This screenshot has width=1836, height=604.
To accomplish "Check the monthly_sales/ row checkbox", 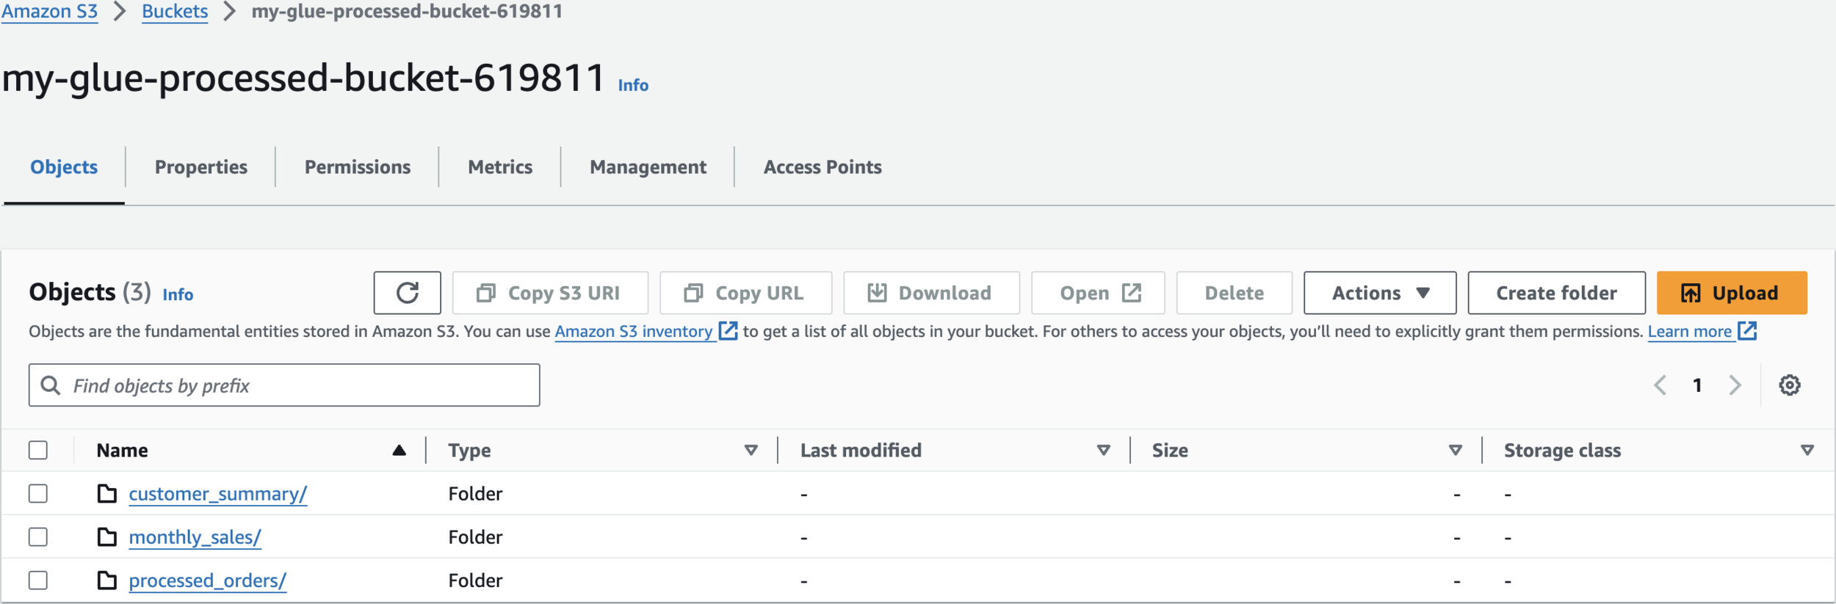I will tap(38, 536).
